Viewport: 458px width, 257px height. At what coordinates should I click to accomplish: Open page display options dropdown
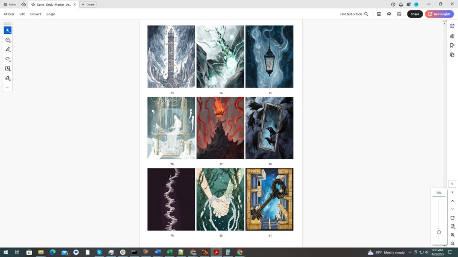click(x=452, y=227)
